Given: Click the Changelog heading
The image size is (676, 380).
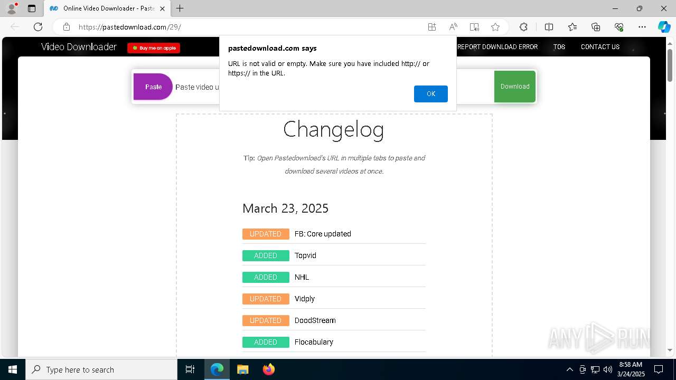Looking at the screenshot, I should (334, 130).
